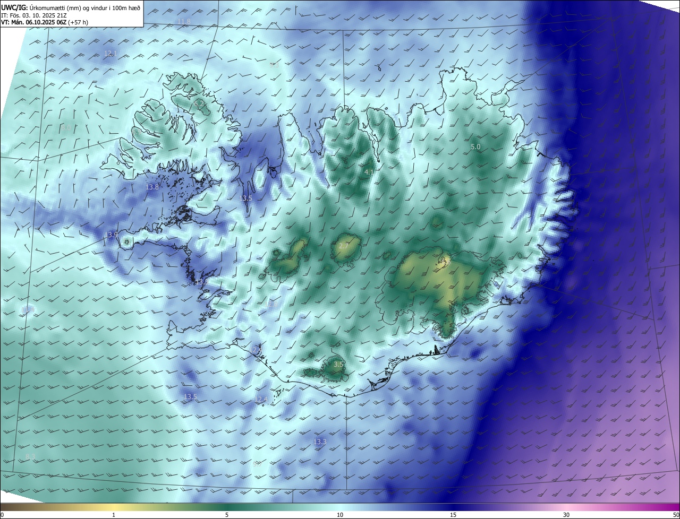
Task: Click the colorbar tick label 1
Action: [x=114, y=515]
